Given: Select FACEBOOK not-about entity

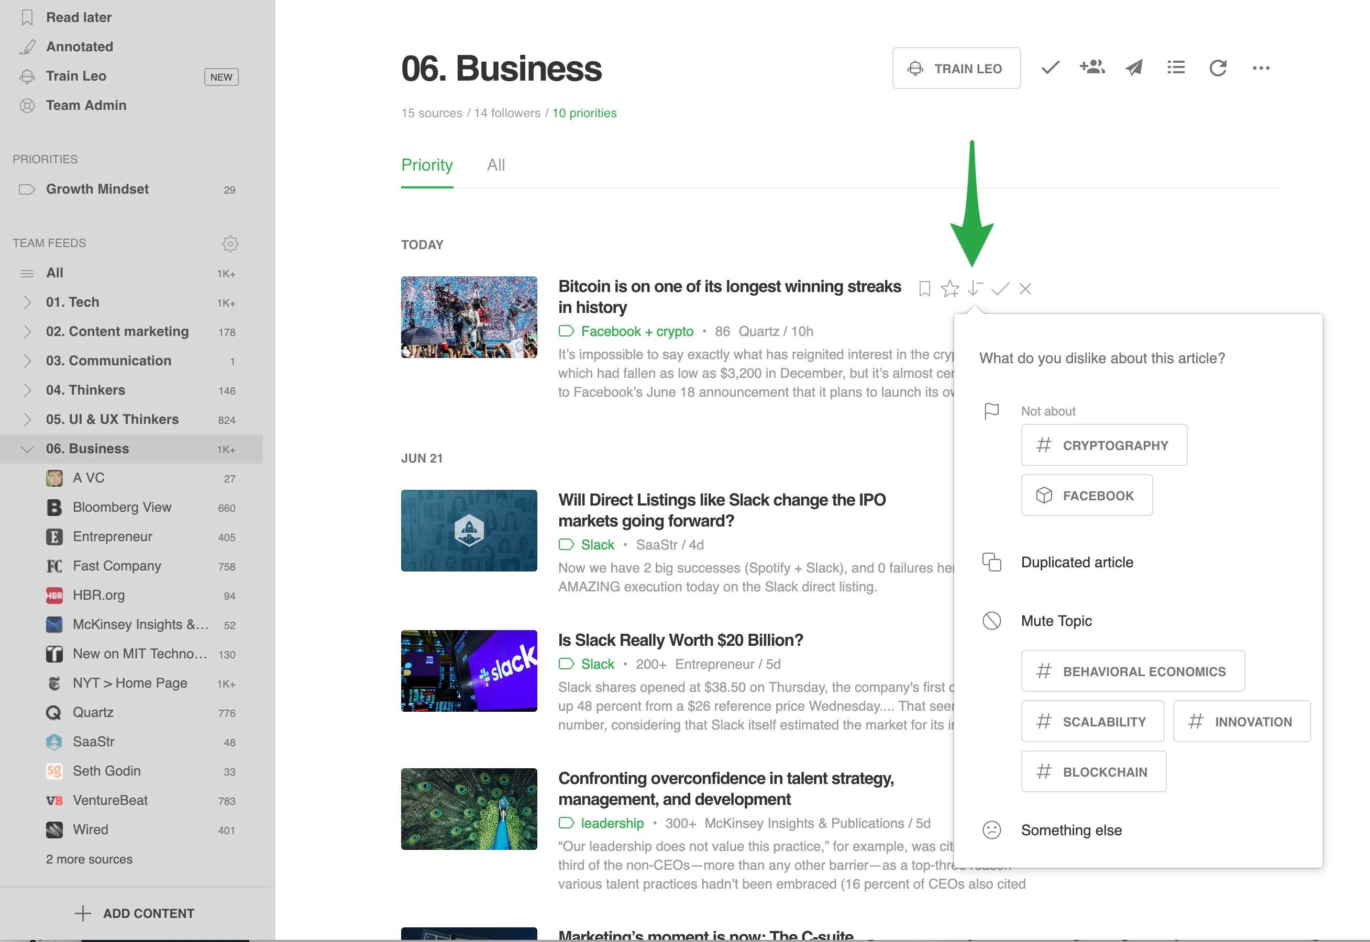Looking at the screenshot, I should coord(1087,495).
